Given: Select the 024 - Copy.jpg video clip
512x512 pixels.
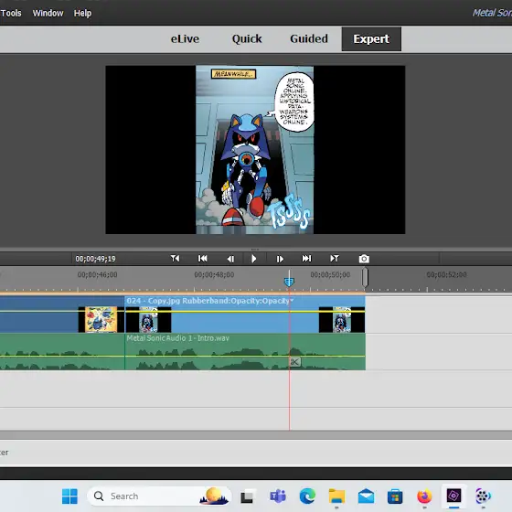Looking at the screenshot, I should [245, 315].
